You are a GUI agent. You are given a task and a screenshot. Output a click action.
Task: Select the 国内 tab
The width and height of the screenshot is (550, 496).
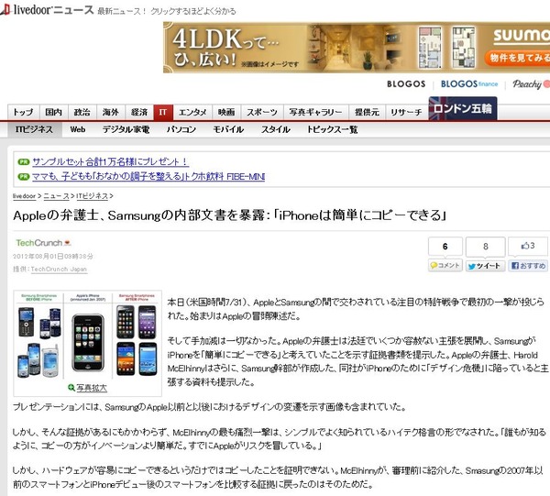pyautogui.click(x=54, y=112)
